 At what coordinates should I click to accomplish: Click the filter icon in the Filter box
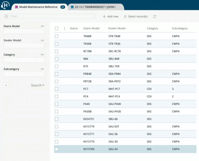7,16
